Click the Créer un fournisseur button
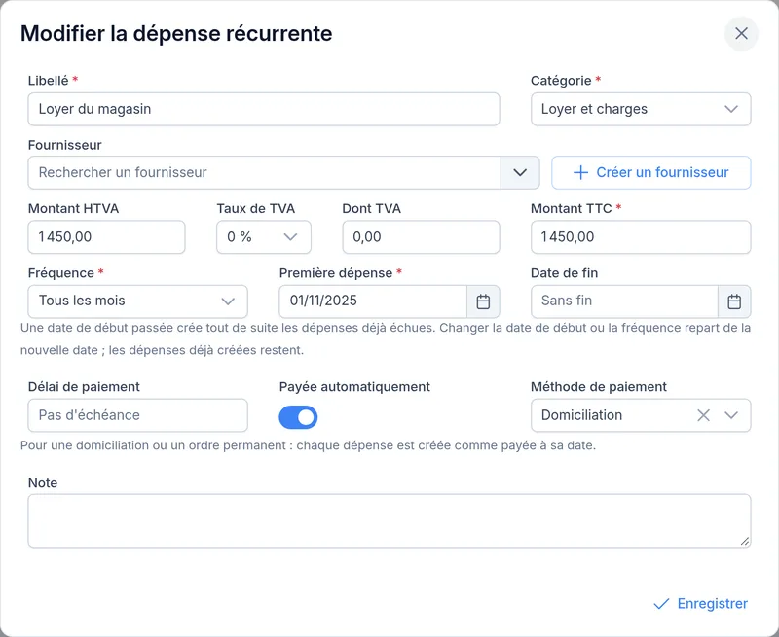This screenshot has width=779, height=637. (651, 173)
